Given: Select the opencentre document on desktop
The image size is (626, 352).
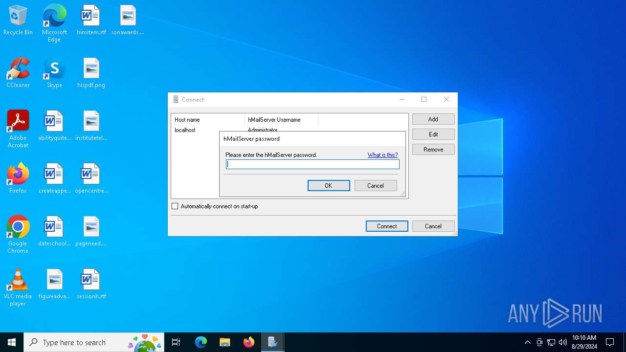Looking at the screenshot, I should 91,179.
